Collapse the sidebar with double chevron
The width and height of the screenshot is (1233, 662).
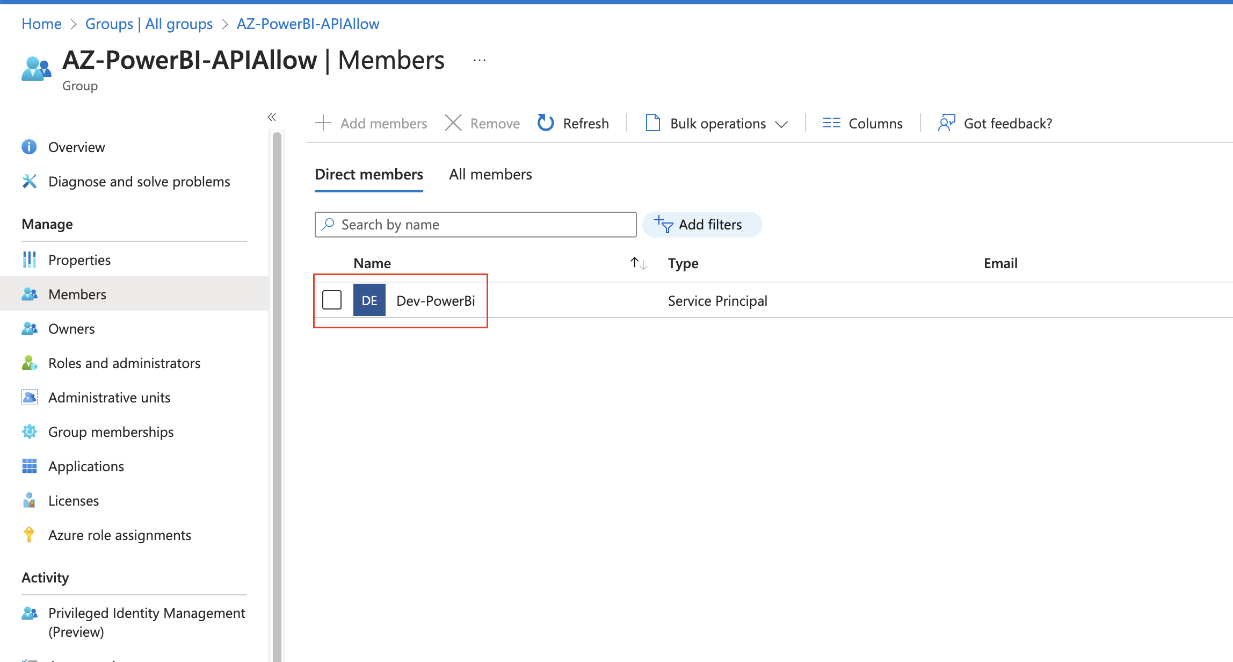[272, 117]
